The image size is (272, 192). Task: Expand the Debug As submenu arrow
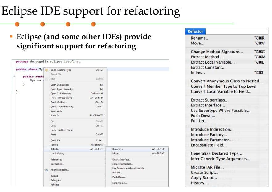pos(104,180)
